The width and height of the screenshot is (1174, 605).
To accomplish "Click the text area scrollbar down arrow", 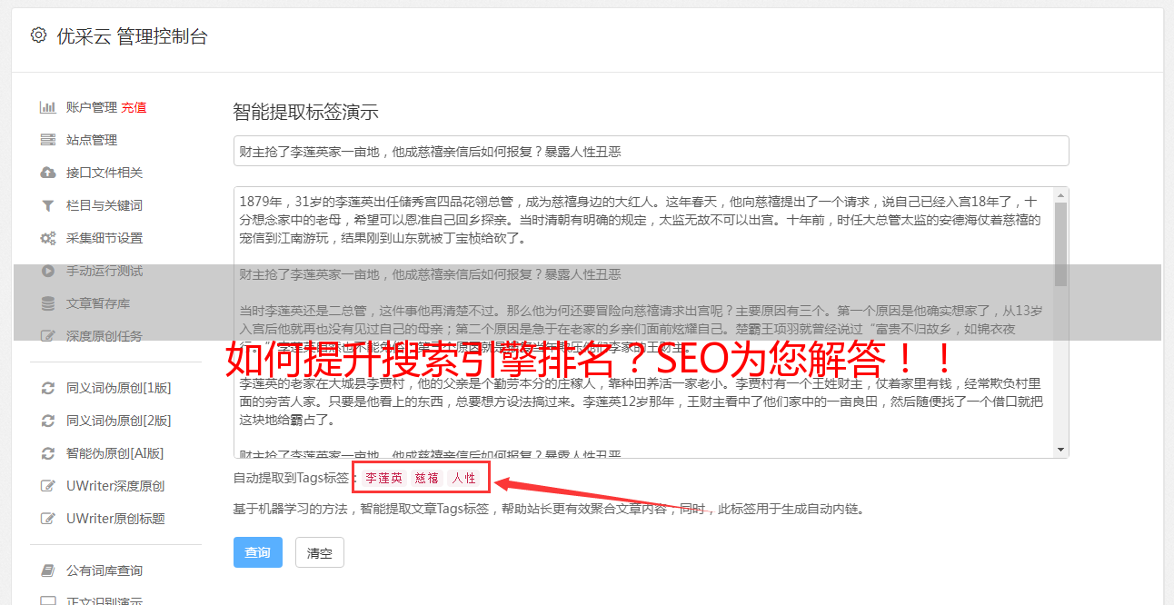I will [1060, 450].
